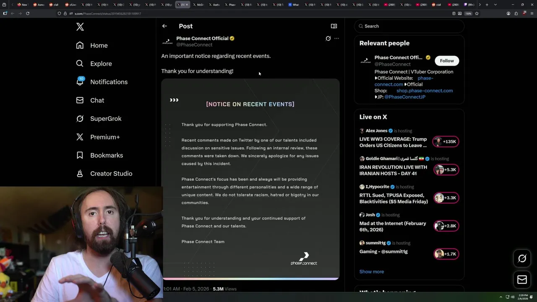537x302 pixels.
Task: Click the 150% zoom level indicator
Action: 468,13
